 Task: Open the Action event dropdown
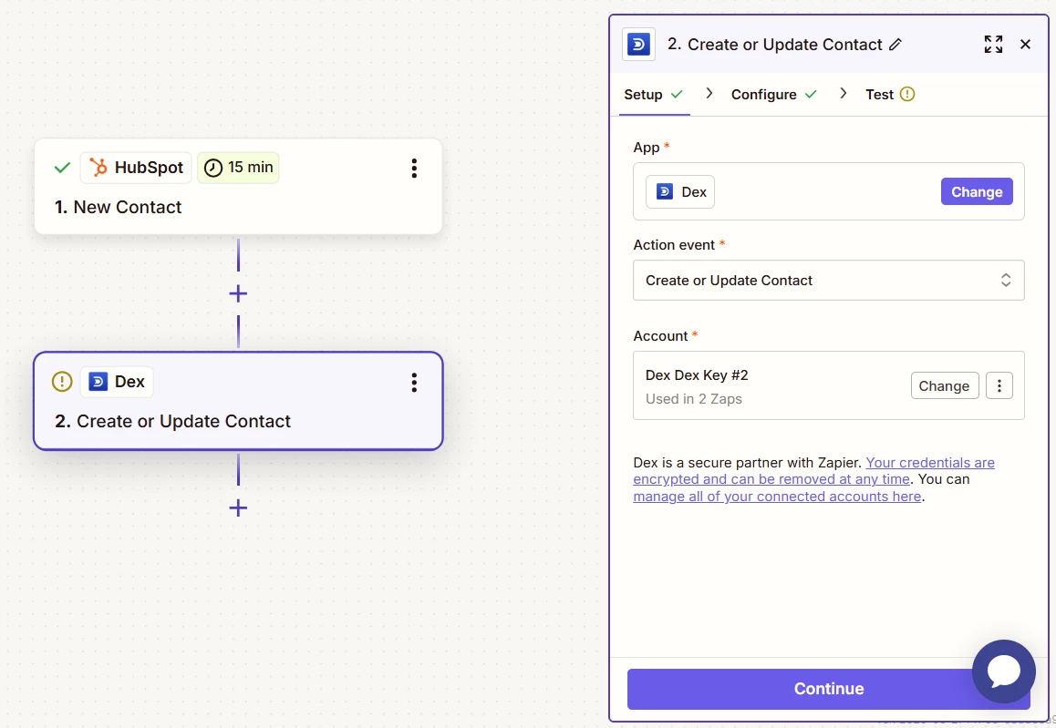[828, 280]
